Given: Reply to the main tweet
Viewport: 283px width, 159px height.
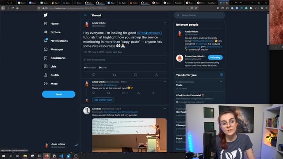Looking at the screenshot, I should 94,75.
